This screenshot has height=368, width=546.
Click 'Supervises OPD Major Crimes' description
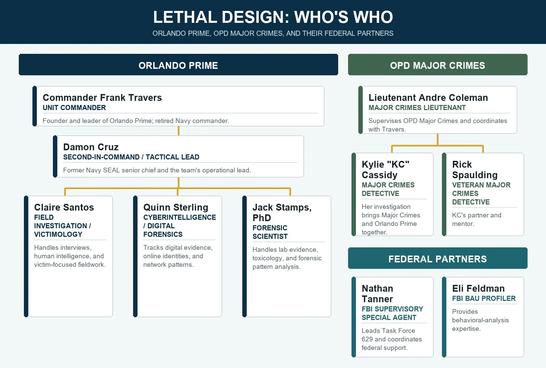pyautogui.click(x=438, y=125)
